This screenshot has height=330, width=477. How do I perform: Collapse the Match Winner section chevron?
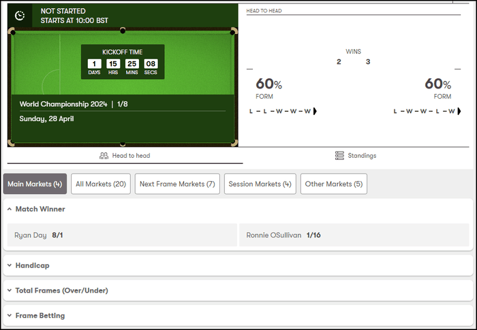pos(10,209)
